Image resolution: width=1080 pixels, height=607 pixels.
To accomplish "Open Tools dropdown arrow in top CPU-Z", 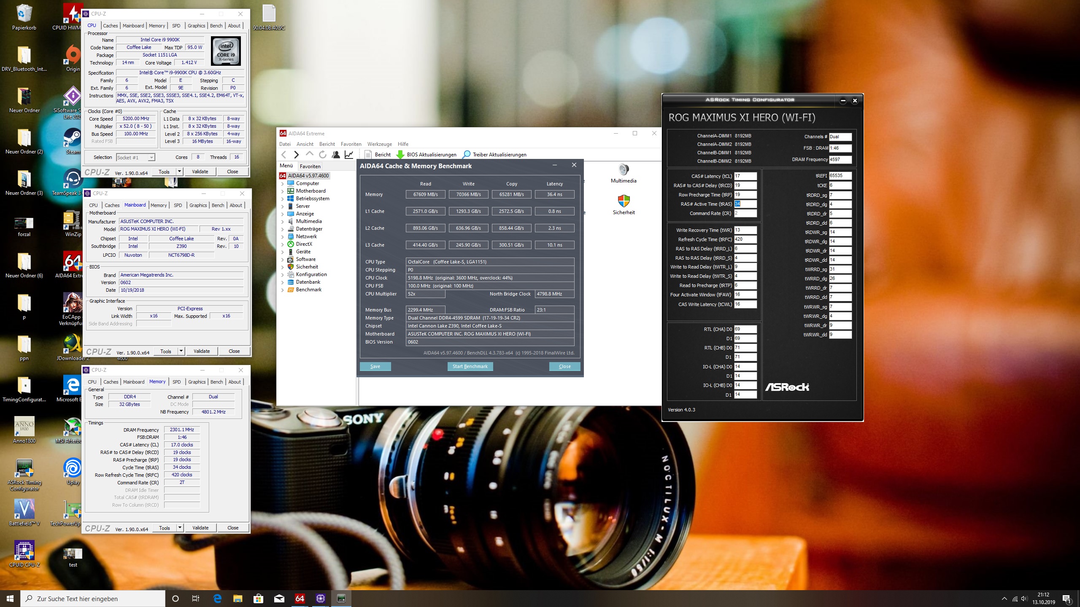I will pyautogui.click(x=180, y=172).
